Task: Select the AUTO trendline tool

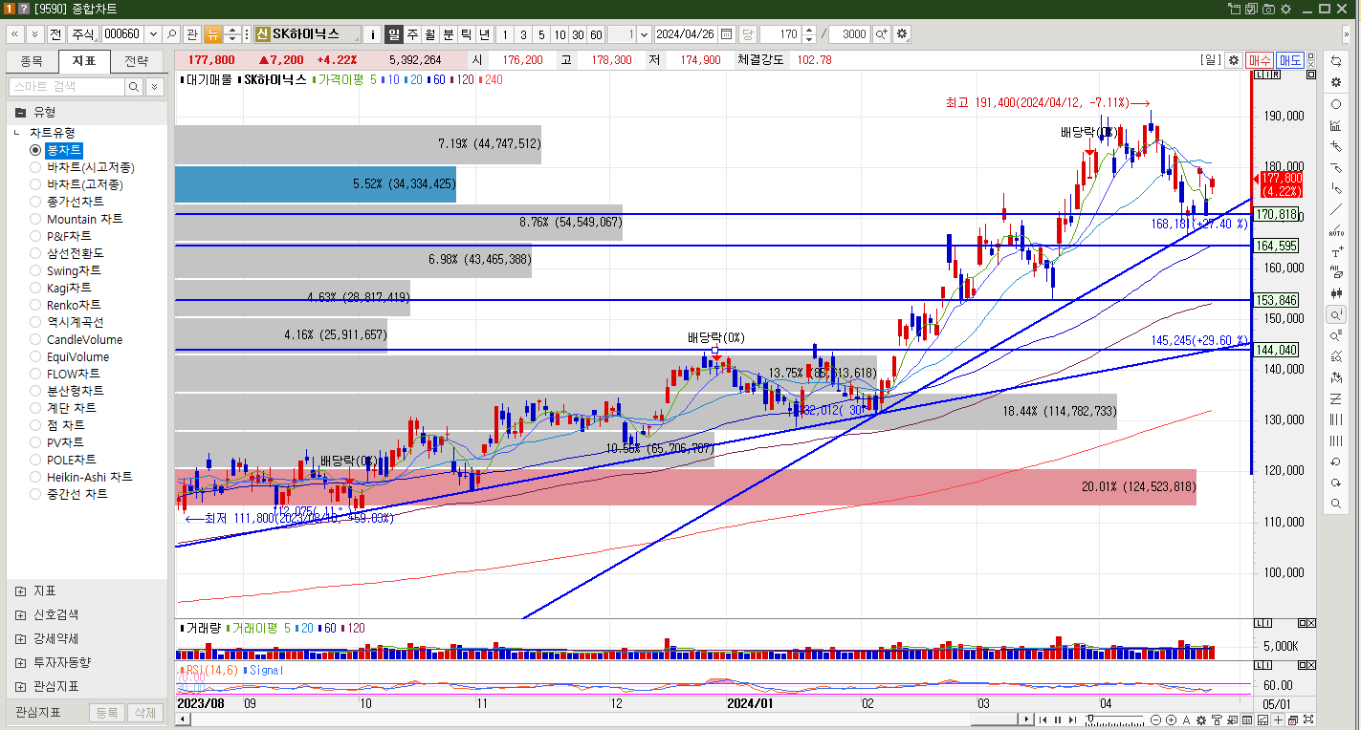Action: click(x=1336, y=230)
